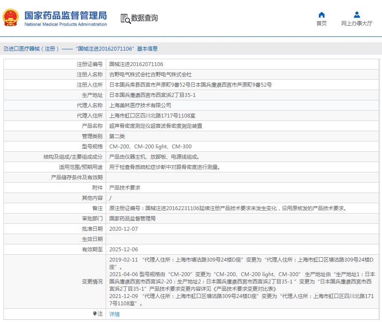Click the 产品名称 row label
This screenshot has width=382, height=322.
[x=92, y=126]
